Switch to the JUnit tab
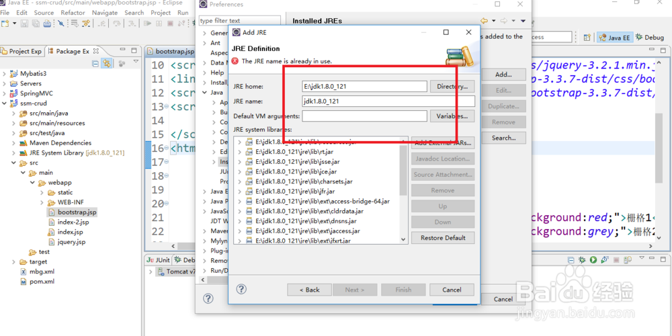 158,259
